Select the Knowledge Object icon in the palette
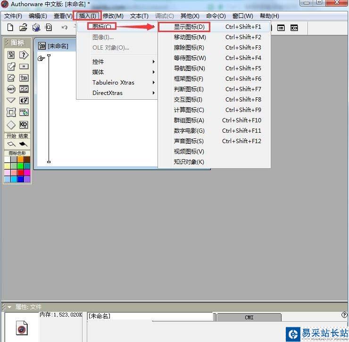 point(24,124)
